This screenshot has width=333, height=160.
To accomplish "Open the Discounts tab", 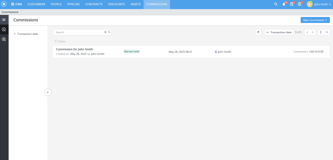I will [116, 4].
